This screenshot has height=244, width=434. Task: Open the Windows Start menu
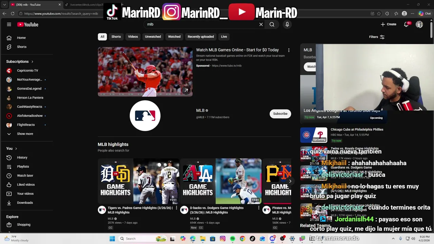(x=112, y=239)
